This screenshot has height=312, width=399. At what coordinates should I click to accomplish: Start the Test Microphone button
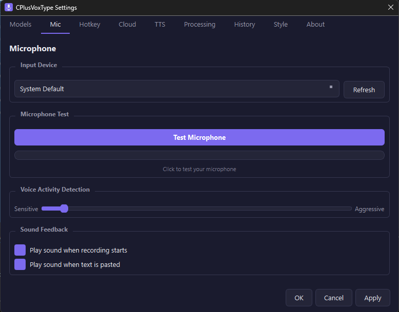199,137
